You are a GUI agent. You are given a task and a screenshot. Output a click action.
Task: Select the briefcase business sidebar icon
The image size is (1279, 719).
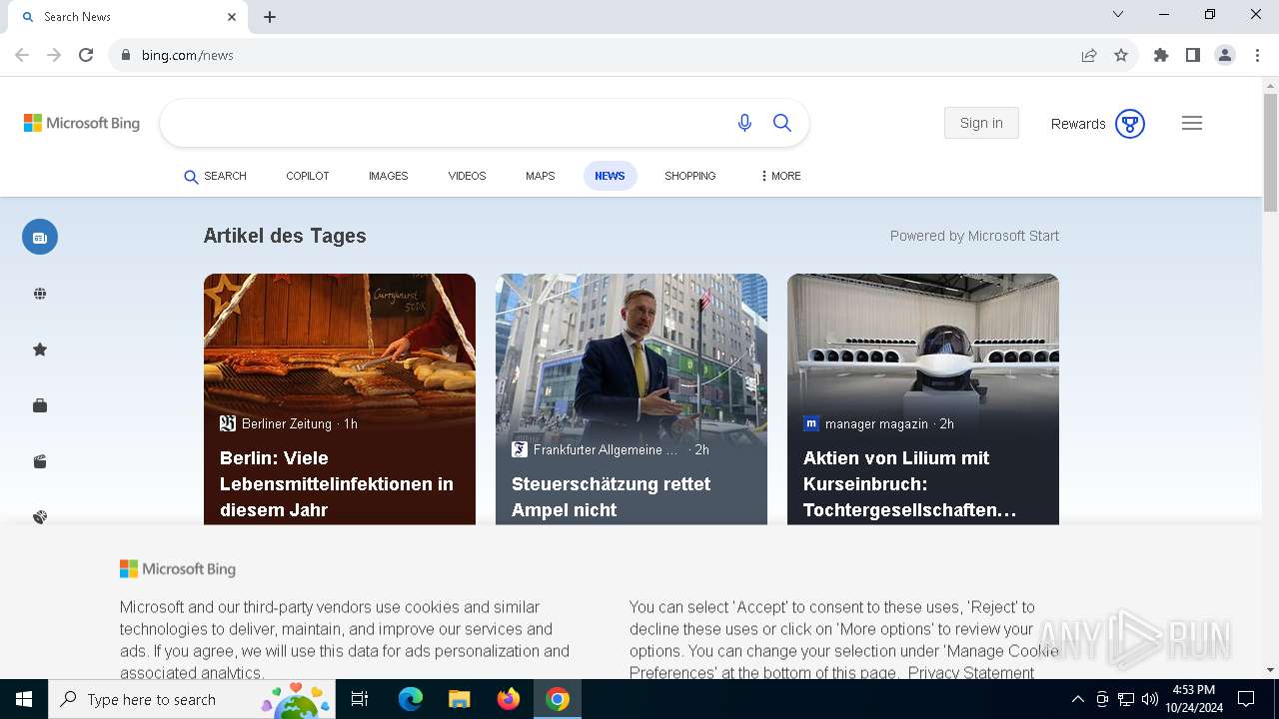click(x=40, y=405)
